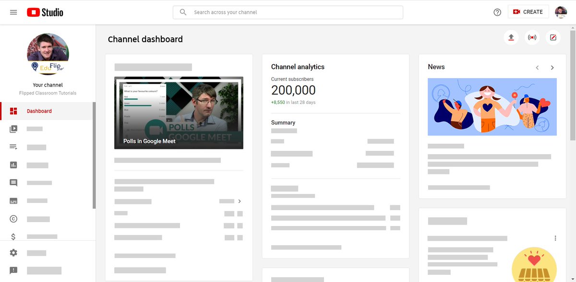576x282 pixels.
Task: Select Dashboard in the sidebar
Action: click(x=47, y=111)
